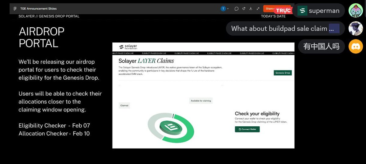Click the Figma logo icon in toolbar
Image resolution: width=366 pixels, height=164 pixels.
coord(15,9)
